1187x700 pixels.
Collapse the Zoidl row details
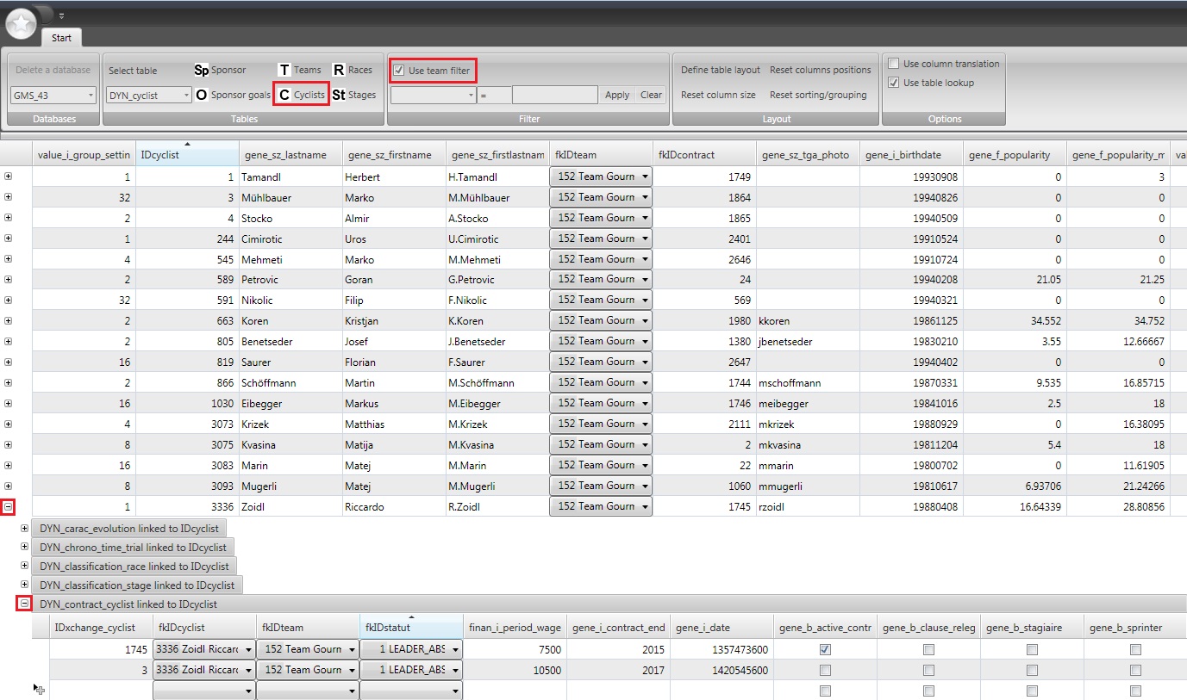pyautogui.click(x=9, y=507)
